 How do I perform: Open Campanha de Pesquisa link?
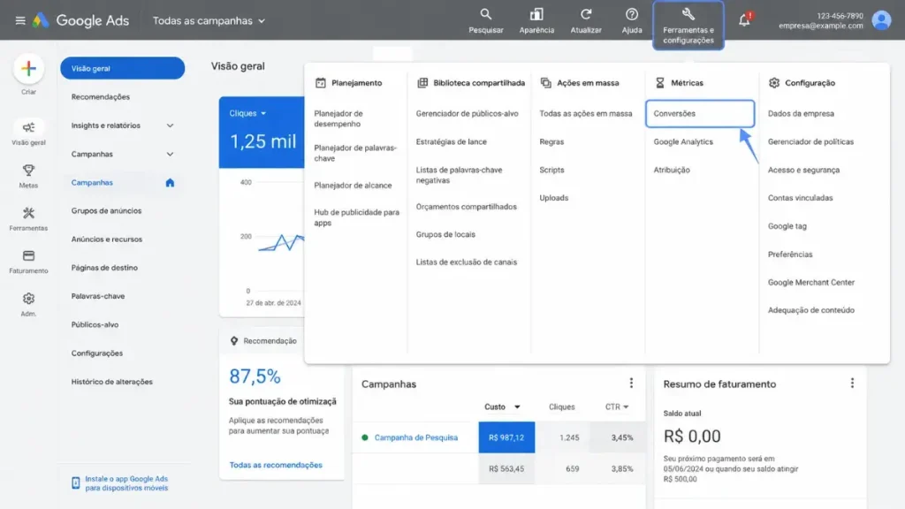coord(415,437)
